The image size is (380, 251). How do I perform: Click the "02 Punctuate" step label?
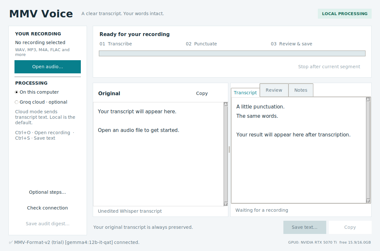(x=201, y=44)
